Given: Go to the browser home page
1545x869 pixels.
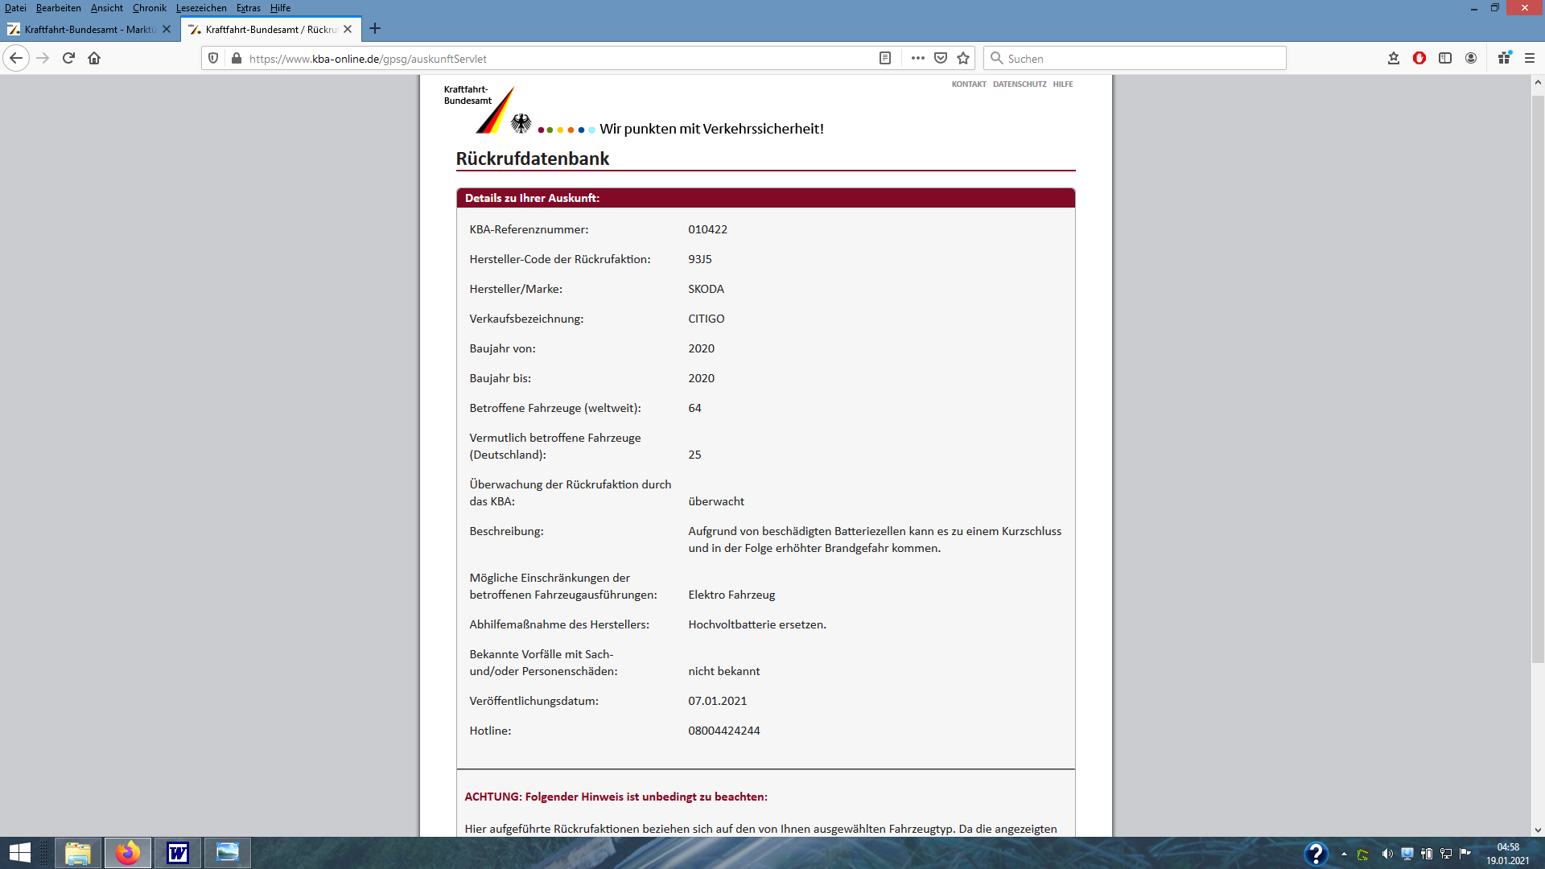Looking at the screenshot, I should coord(94,58).
